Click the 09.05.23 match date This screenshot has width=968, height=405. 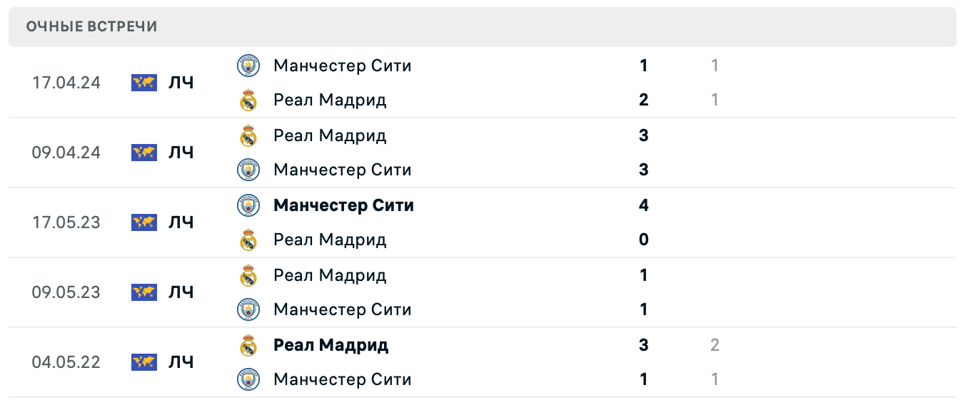(x=66, y=292)
